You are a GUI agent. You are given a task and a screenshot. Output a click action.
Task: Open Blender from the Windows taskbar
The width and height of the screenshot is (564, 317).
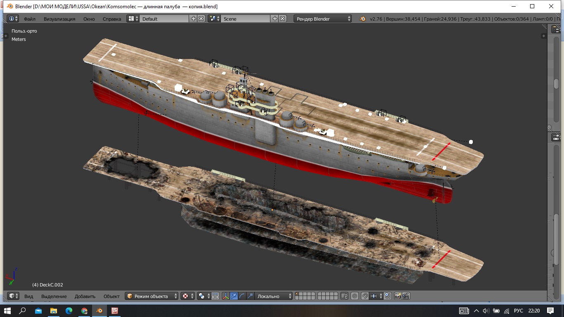coord(99,311)
